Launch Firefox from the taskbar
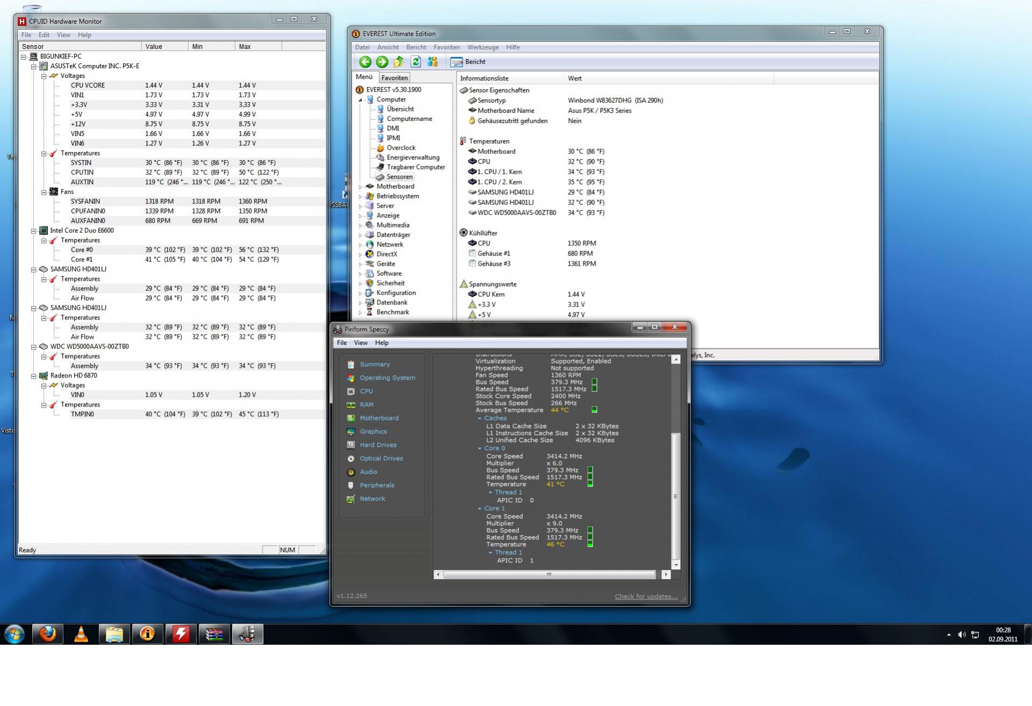 pyautogui.click(x=48, y=634)
